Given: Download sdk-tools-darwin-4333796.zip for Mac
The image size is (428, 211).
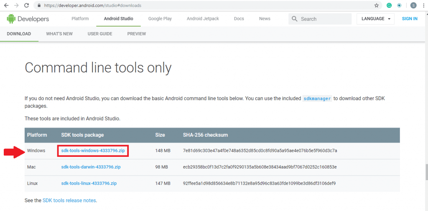Looking at the screenshot, I should 91,167.
